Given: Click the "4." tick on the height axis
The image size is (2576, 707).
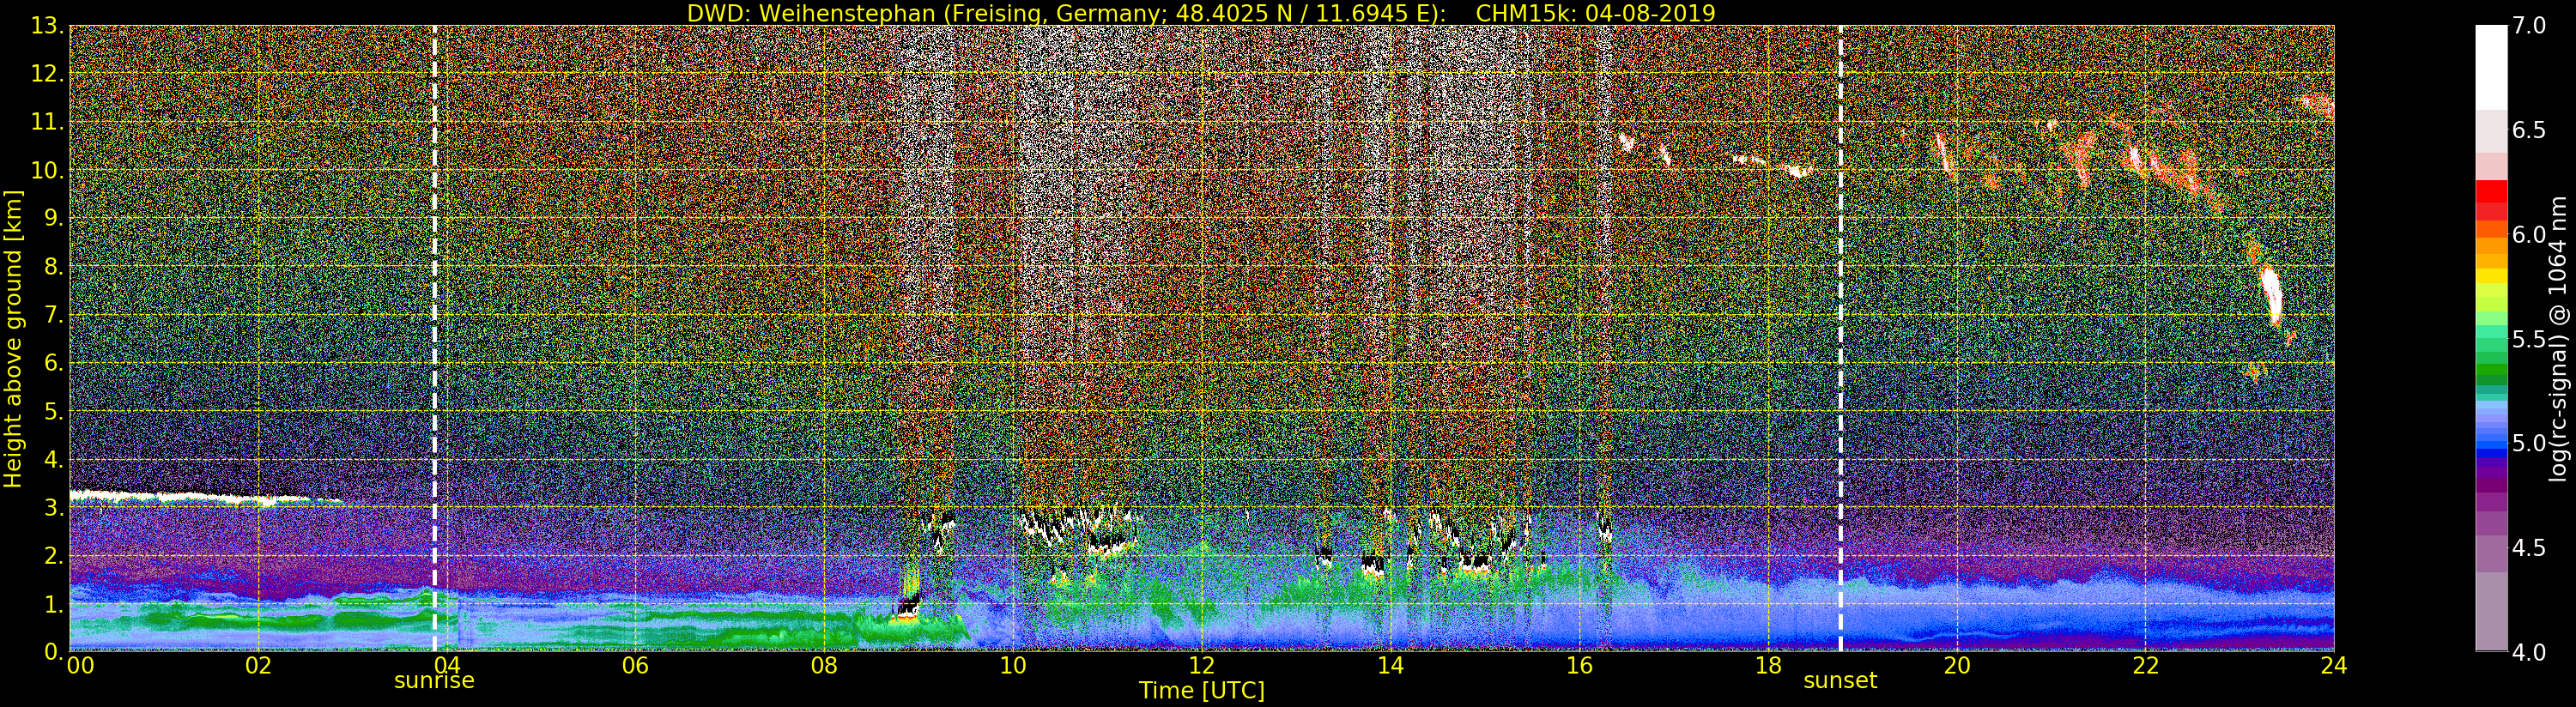Looking at the screenshot, I should (52, 460).
